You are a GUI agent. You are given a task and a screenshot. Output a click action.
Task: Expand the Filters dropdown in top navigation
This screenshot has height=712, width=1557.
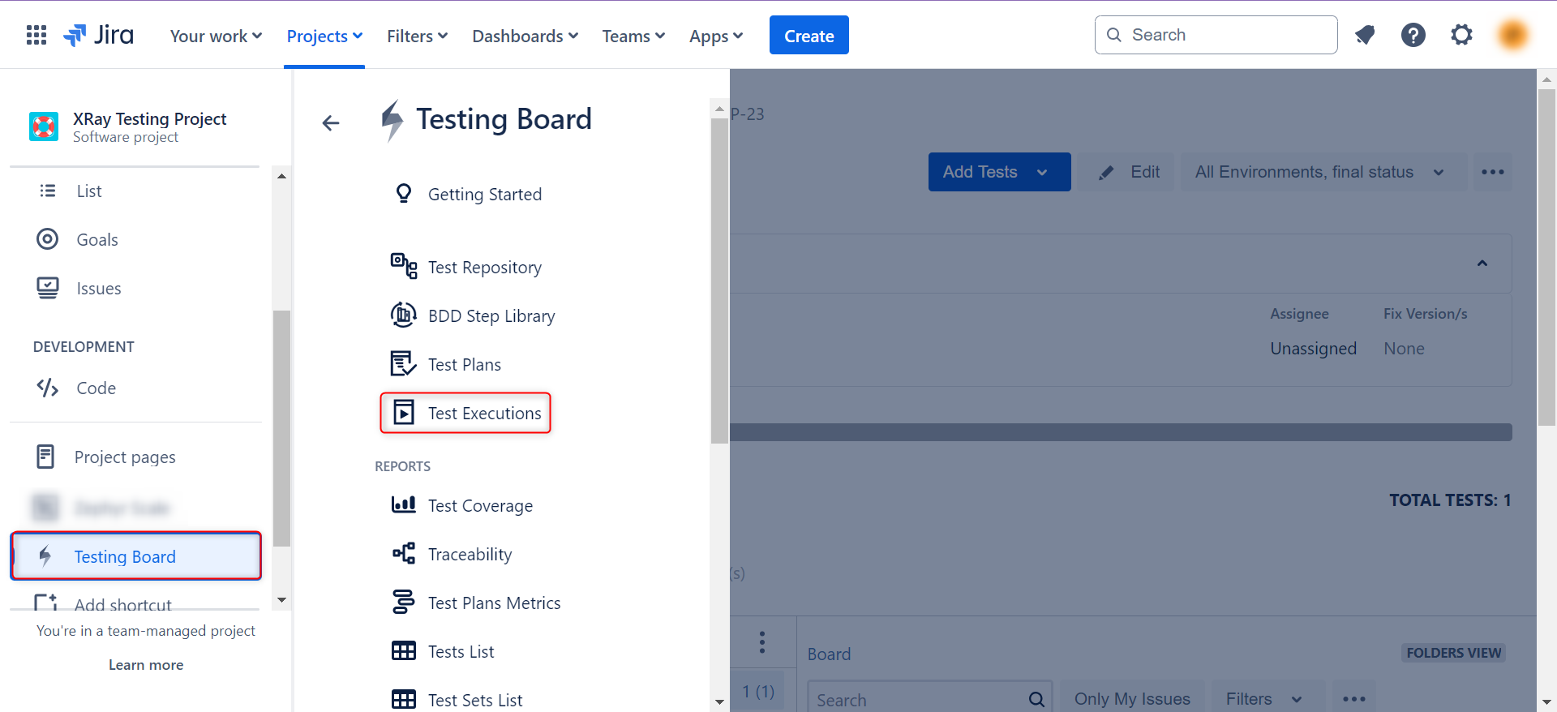(x=417, y=36)
